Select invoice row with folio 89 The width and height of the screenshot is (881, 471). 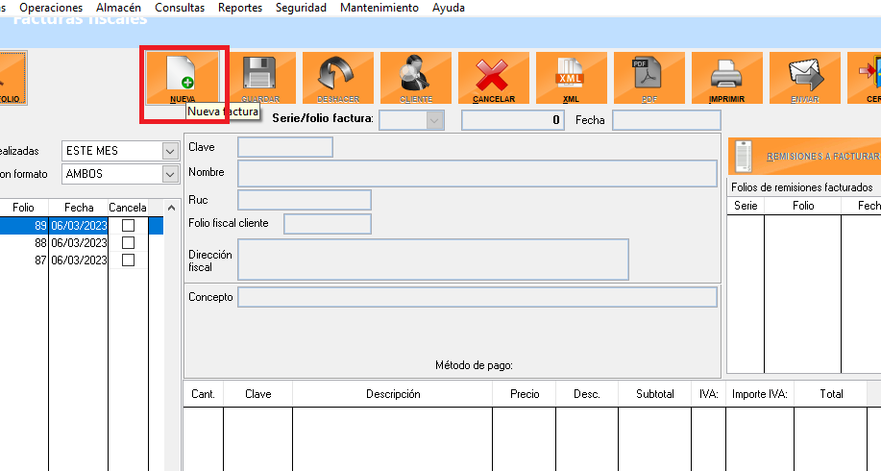pos(82,225)
